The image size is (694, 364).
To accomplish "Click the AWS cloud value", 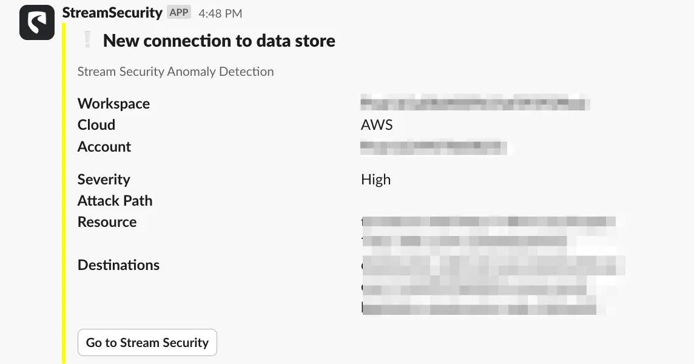I will click(377, 125).
